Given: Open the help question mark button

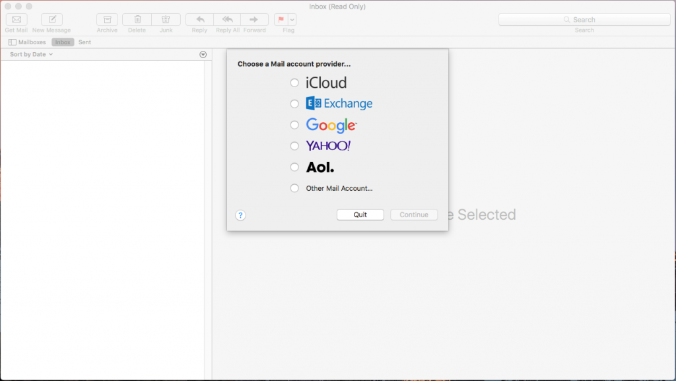Looking at the screenshot, I should 240,215.
